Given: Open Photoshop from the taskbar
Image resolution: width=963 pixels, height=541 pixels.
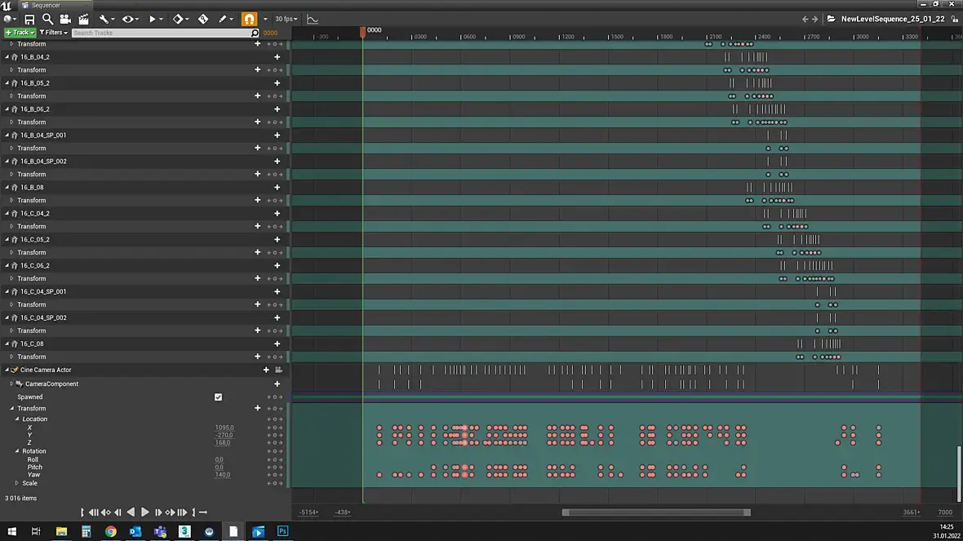Looking at the screenshot, I should click(282, 531).
